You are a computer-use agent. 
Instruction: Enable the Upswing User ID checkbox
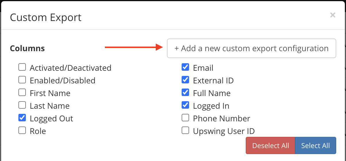(x=185, y=131)
